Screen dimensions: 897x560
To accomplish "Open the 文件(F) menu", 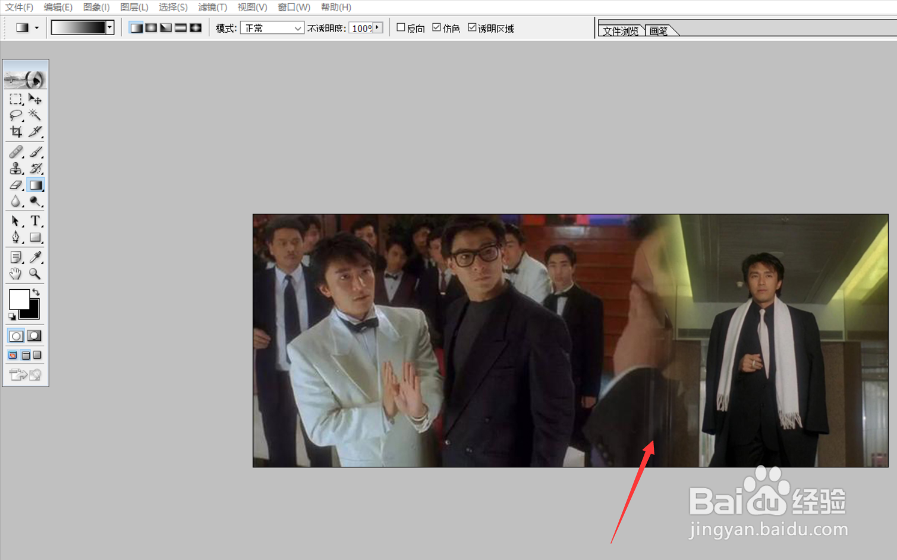I will tap(19, 7).
